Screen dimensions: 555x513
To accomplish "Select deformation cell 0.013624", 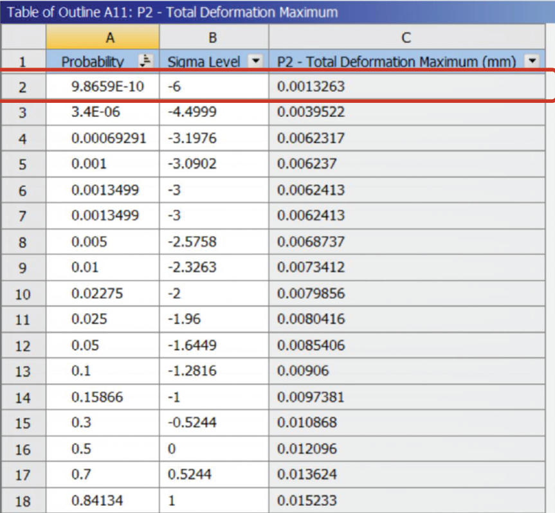I will (x=406, y=474).
